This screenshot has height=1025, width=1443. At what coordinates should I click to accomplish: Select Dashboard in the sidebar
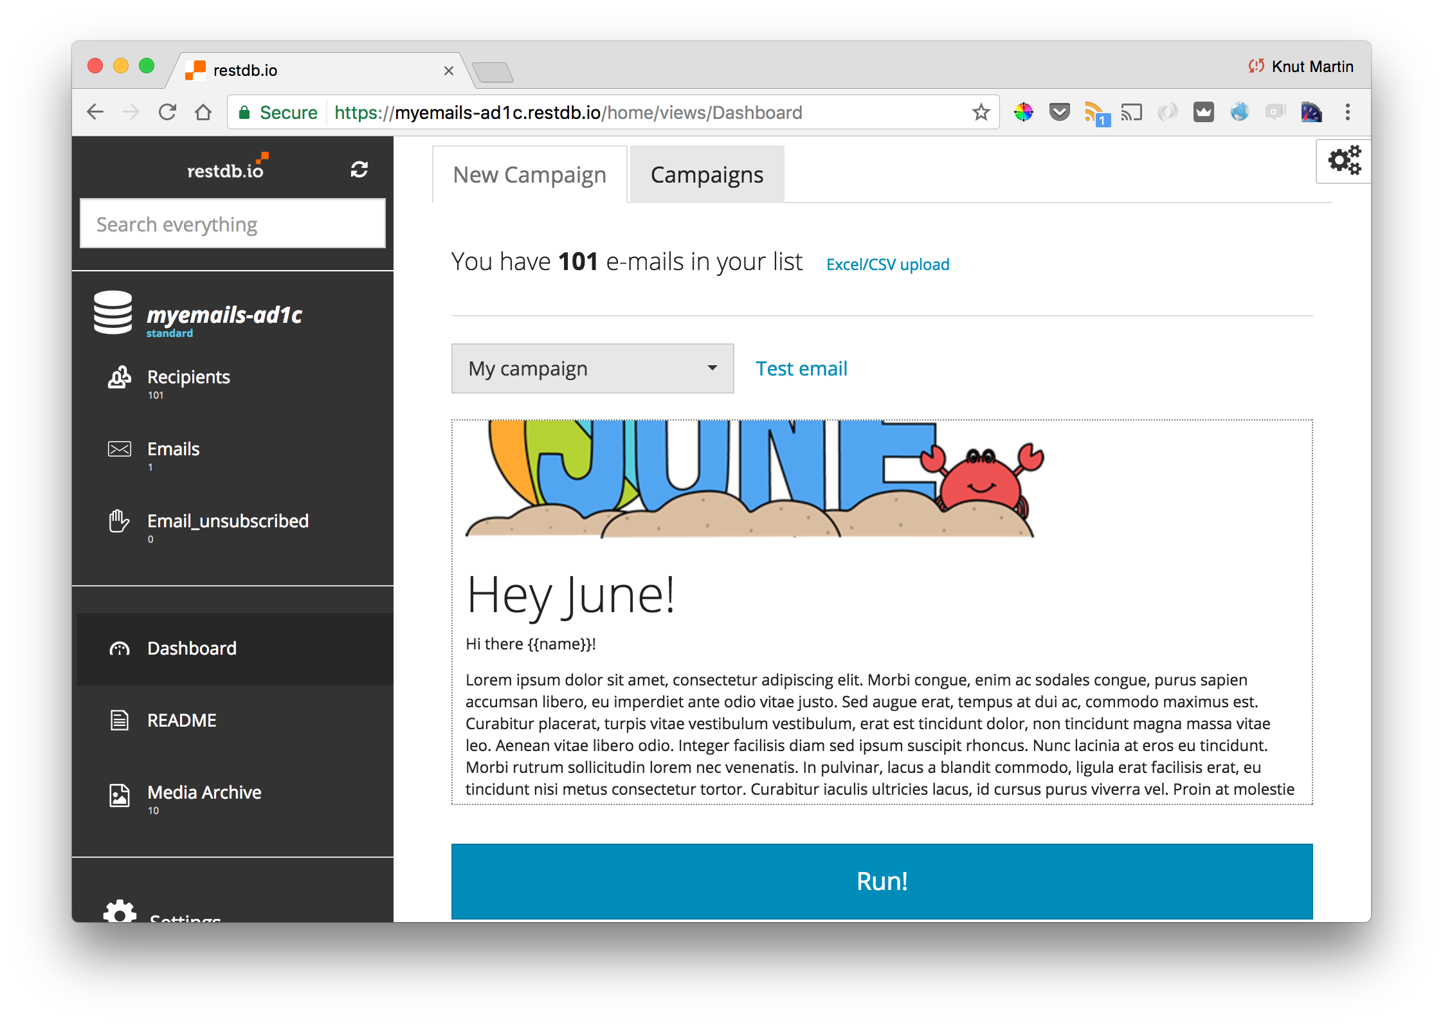(235, 649)
